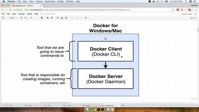Open the fill color bucket tool
Image resolution: width=199 pixels, height=112 pixels.
coord(58,18)
